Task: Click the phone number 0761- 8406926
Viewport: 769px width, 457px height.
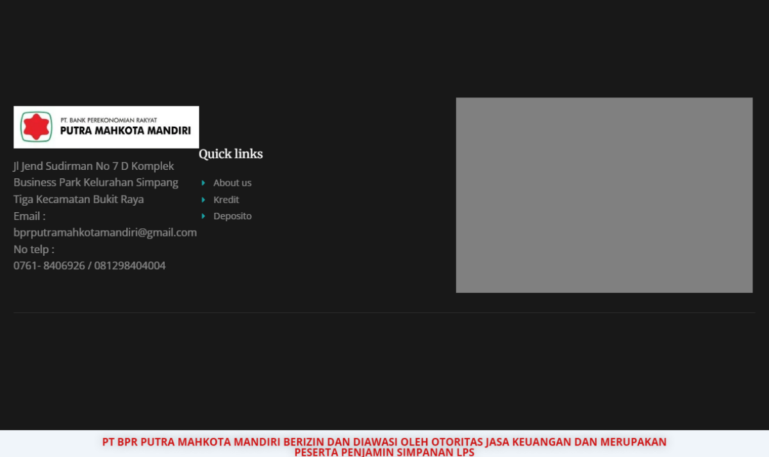Action: [x=49, y=266]
